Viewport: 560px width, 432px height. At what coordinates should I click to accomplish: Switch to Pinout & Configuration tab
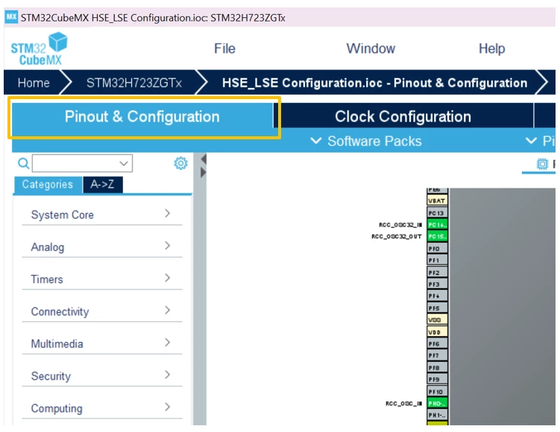coord(142,117)
